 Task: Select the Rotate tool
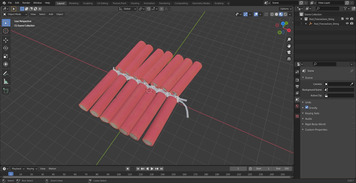pyautogui.click(x=6, y=48)
